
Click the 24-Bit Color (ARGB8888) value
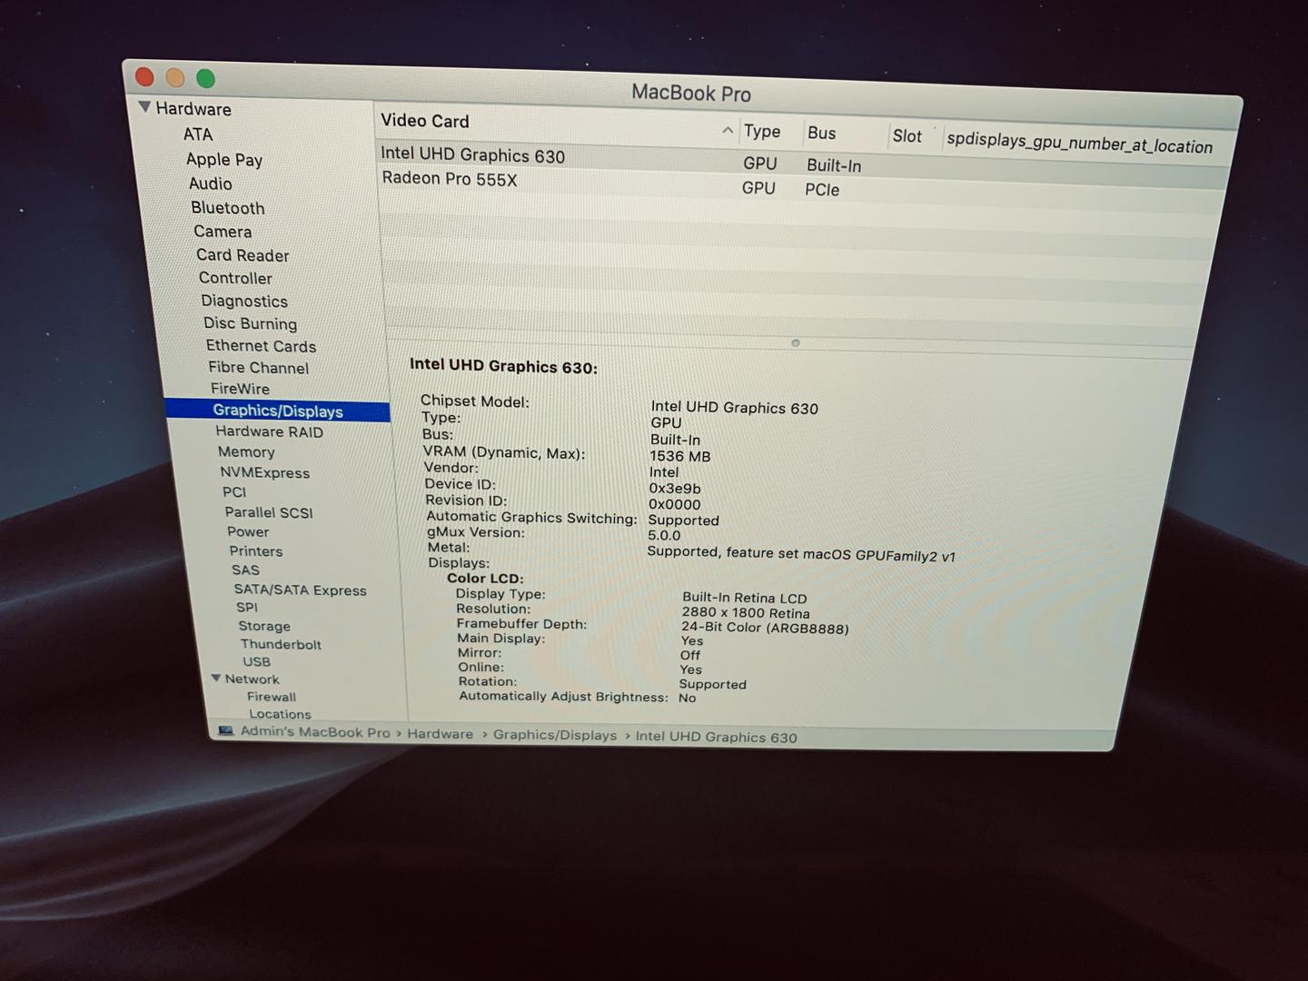(765, 629)
